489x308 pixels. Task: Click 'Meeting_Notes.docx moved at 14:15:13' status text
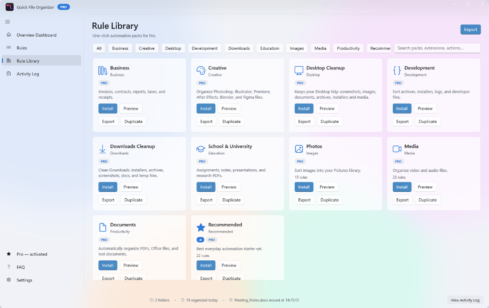[266, 300]
